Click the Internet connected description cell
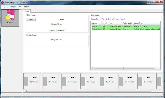Screen dimensions: 165x98 click(141, 26)
